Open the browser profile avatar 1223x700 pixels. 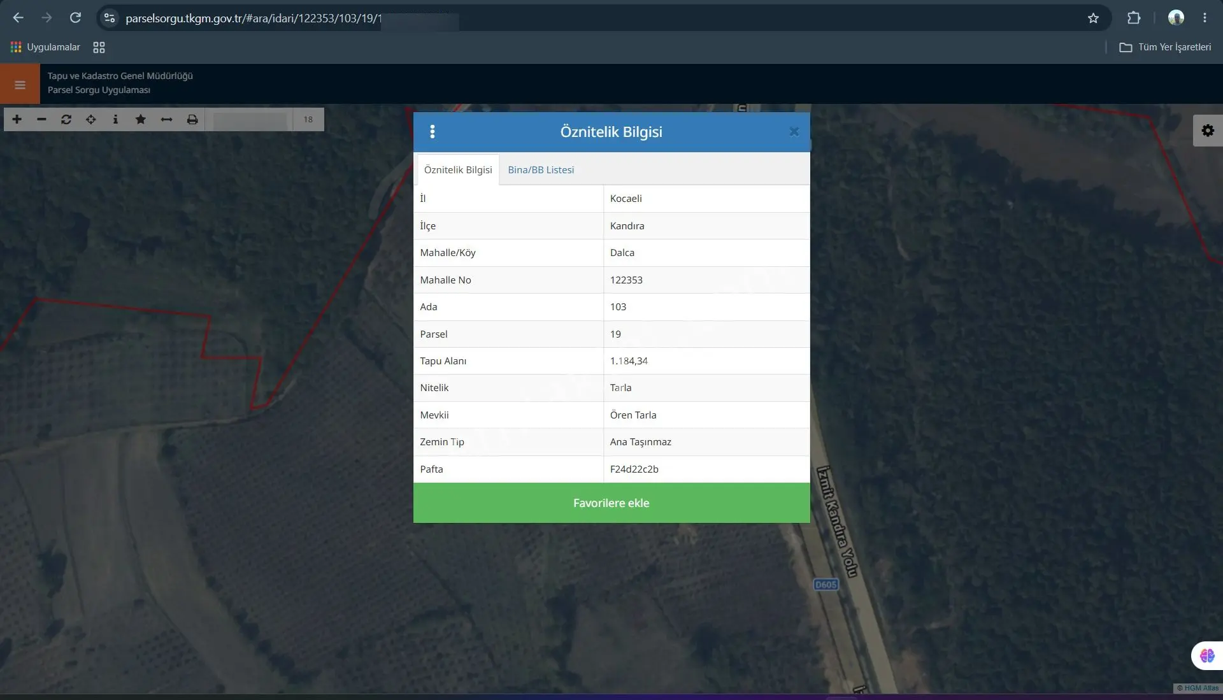tap(1176, 18)
